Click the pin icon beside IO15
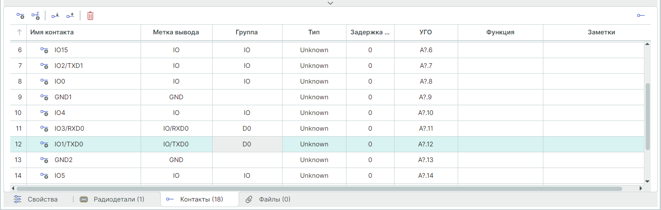Image resolution: width=661 pixels, height=210 pixels. pos(44,50)
